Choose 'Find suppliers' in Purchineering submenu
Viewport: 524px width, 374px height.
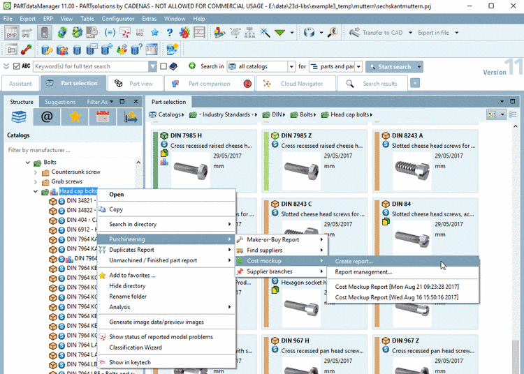pos(281,250)
